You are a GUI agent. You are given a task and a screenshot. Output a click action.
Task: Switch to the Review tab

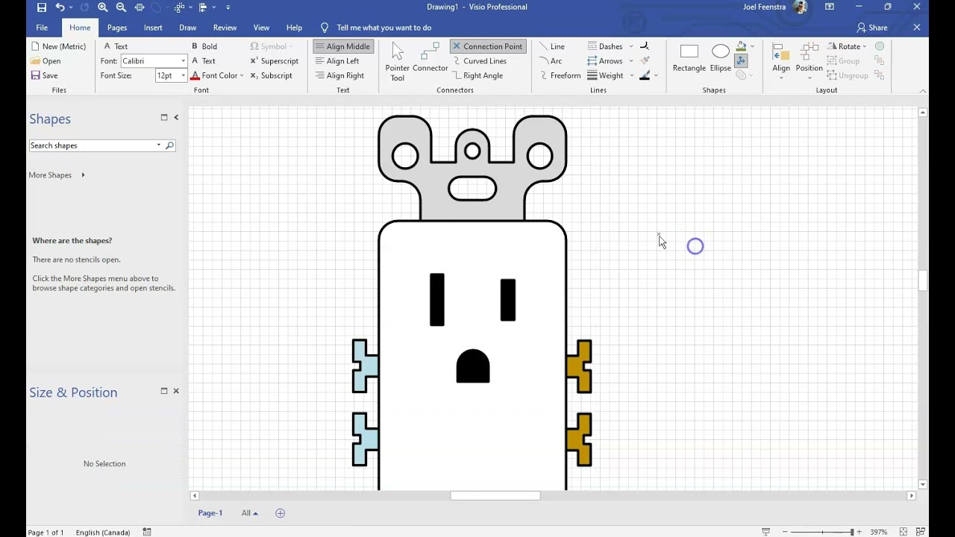(x=225, y=28)
